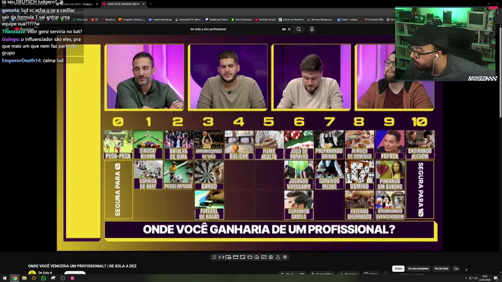Viewport: 502px width, 282px height.
Task: Open the articles on RaceFans bookmark
Action: click(x=291, y=20)
